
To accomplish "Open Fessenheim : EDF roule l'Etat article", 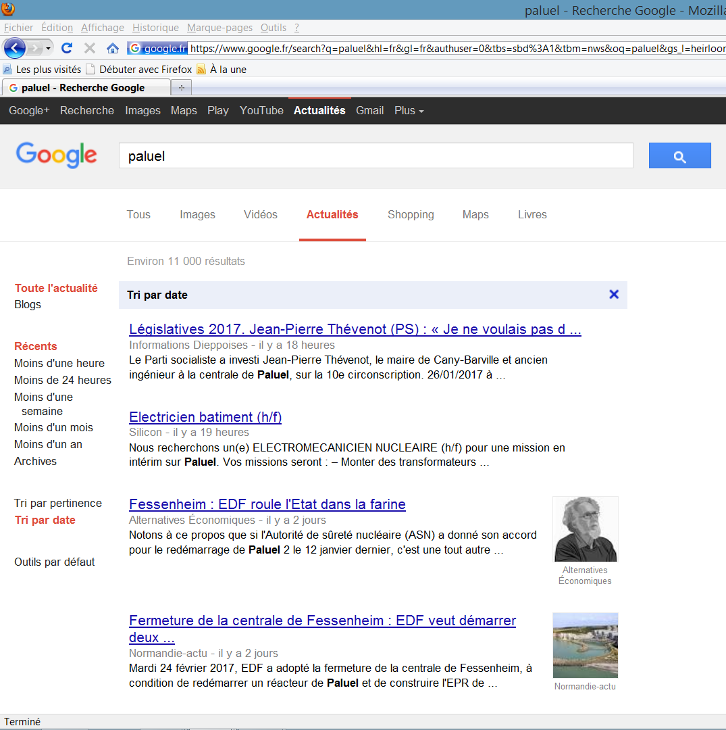I will [x=267, y=504].
